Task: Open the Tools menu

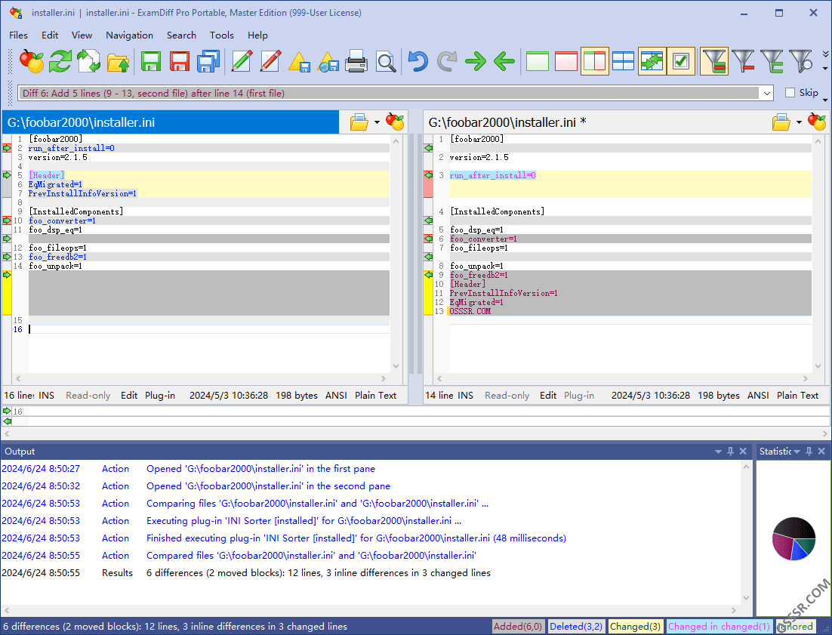Action: tap(222, 35)
